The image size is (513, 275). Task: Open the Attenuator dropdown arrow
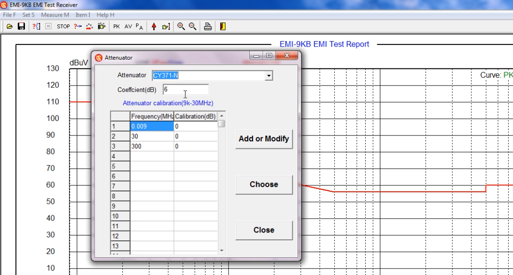[268, 76]
